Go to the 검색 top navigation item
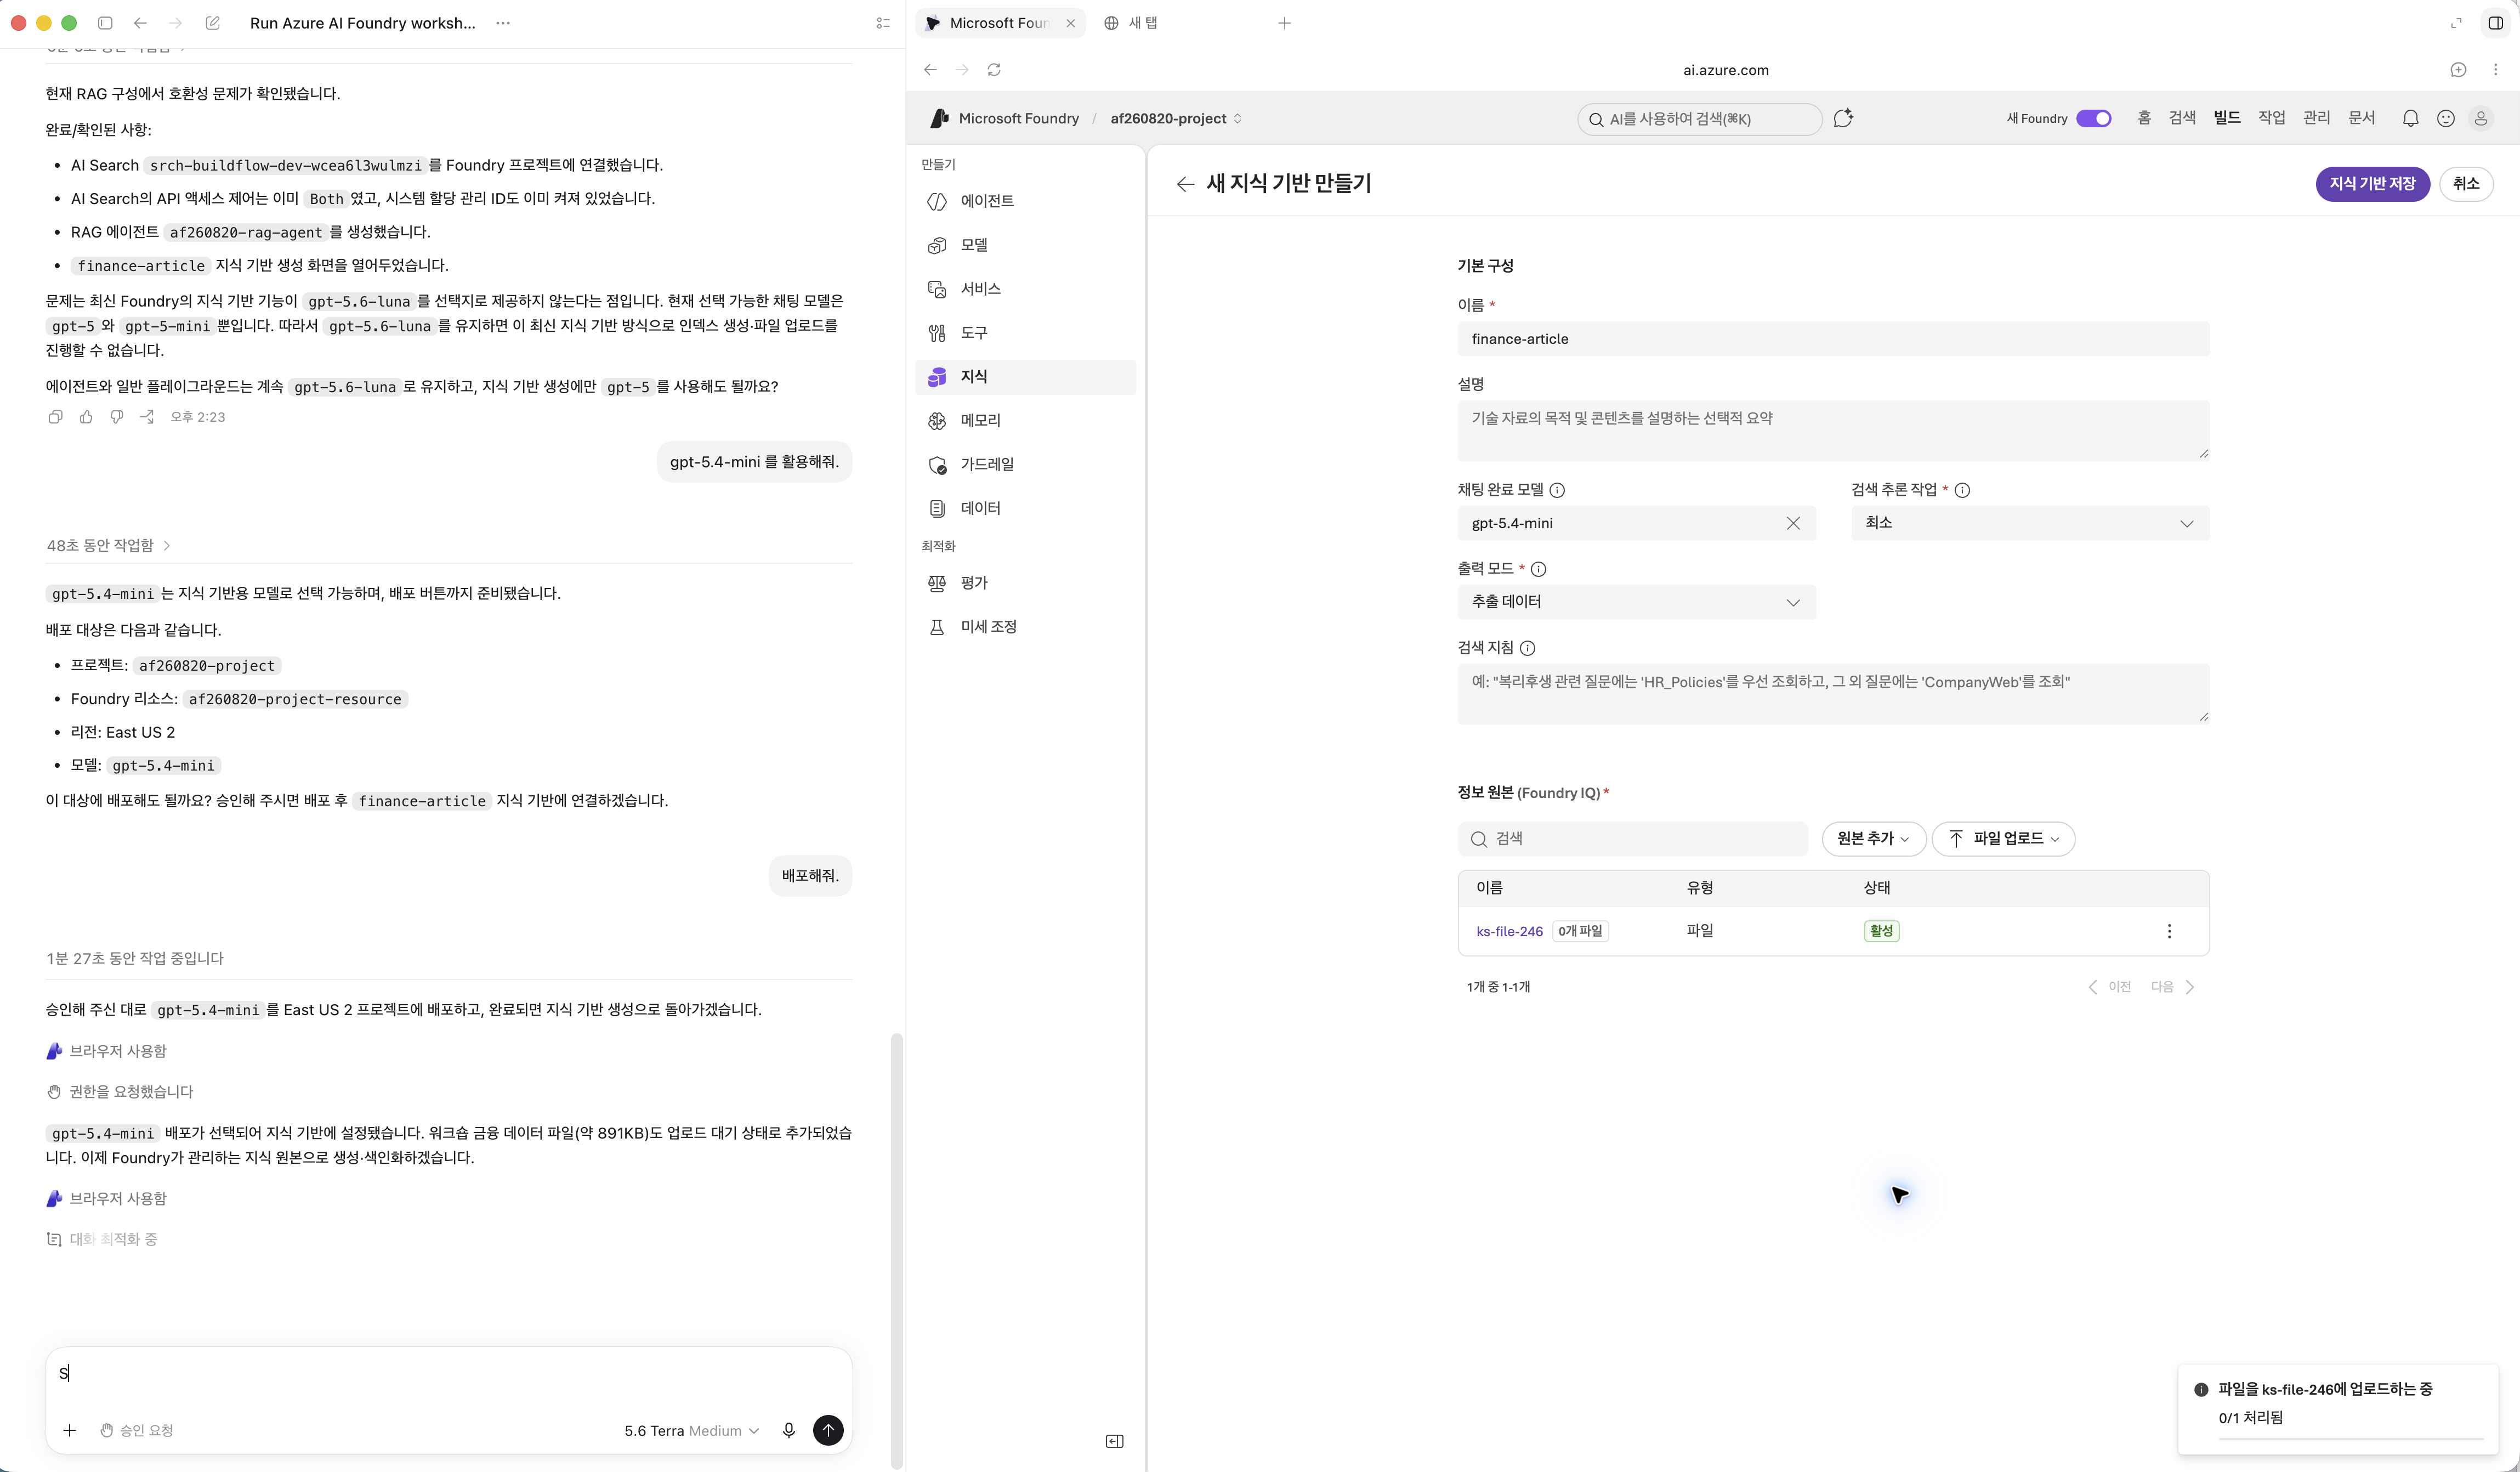Screen dimensions: 2520x1472 point(2182,118)
